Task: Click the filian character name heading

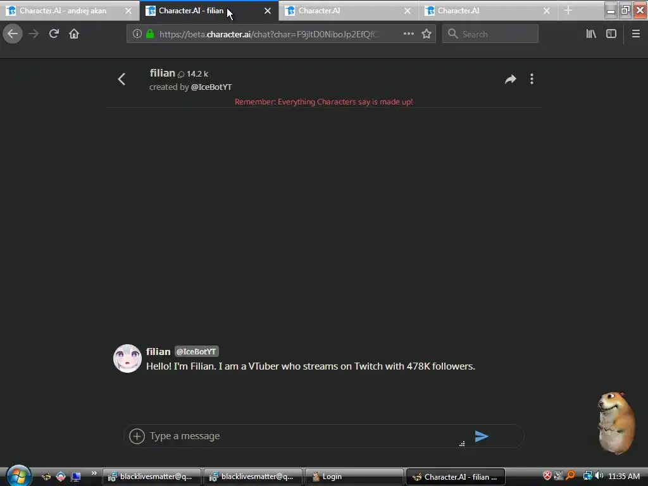Action: click(x=163, y=73)
